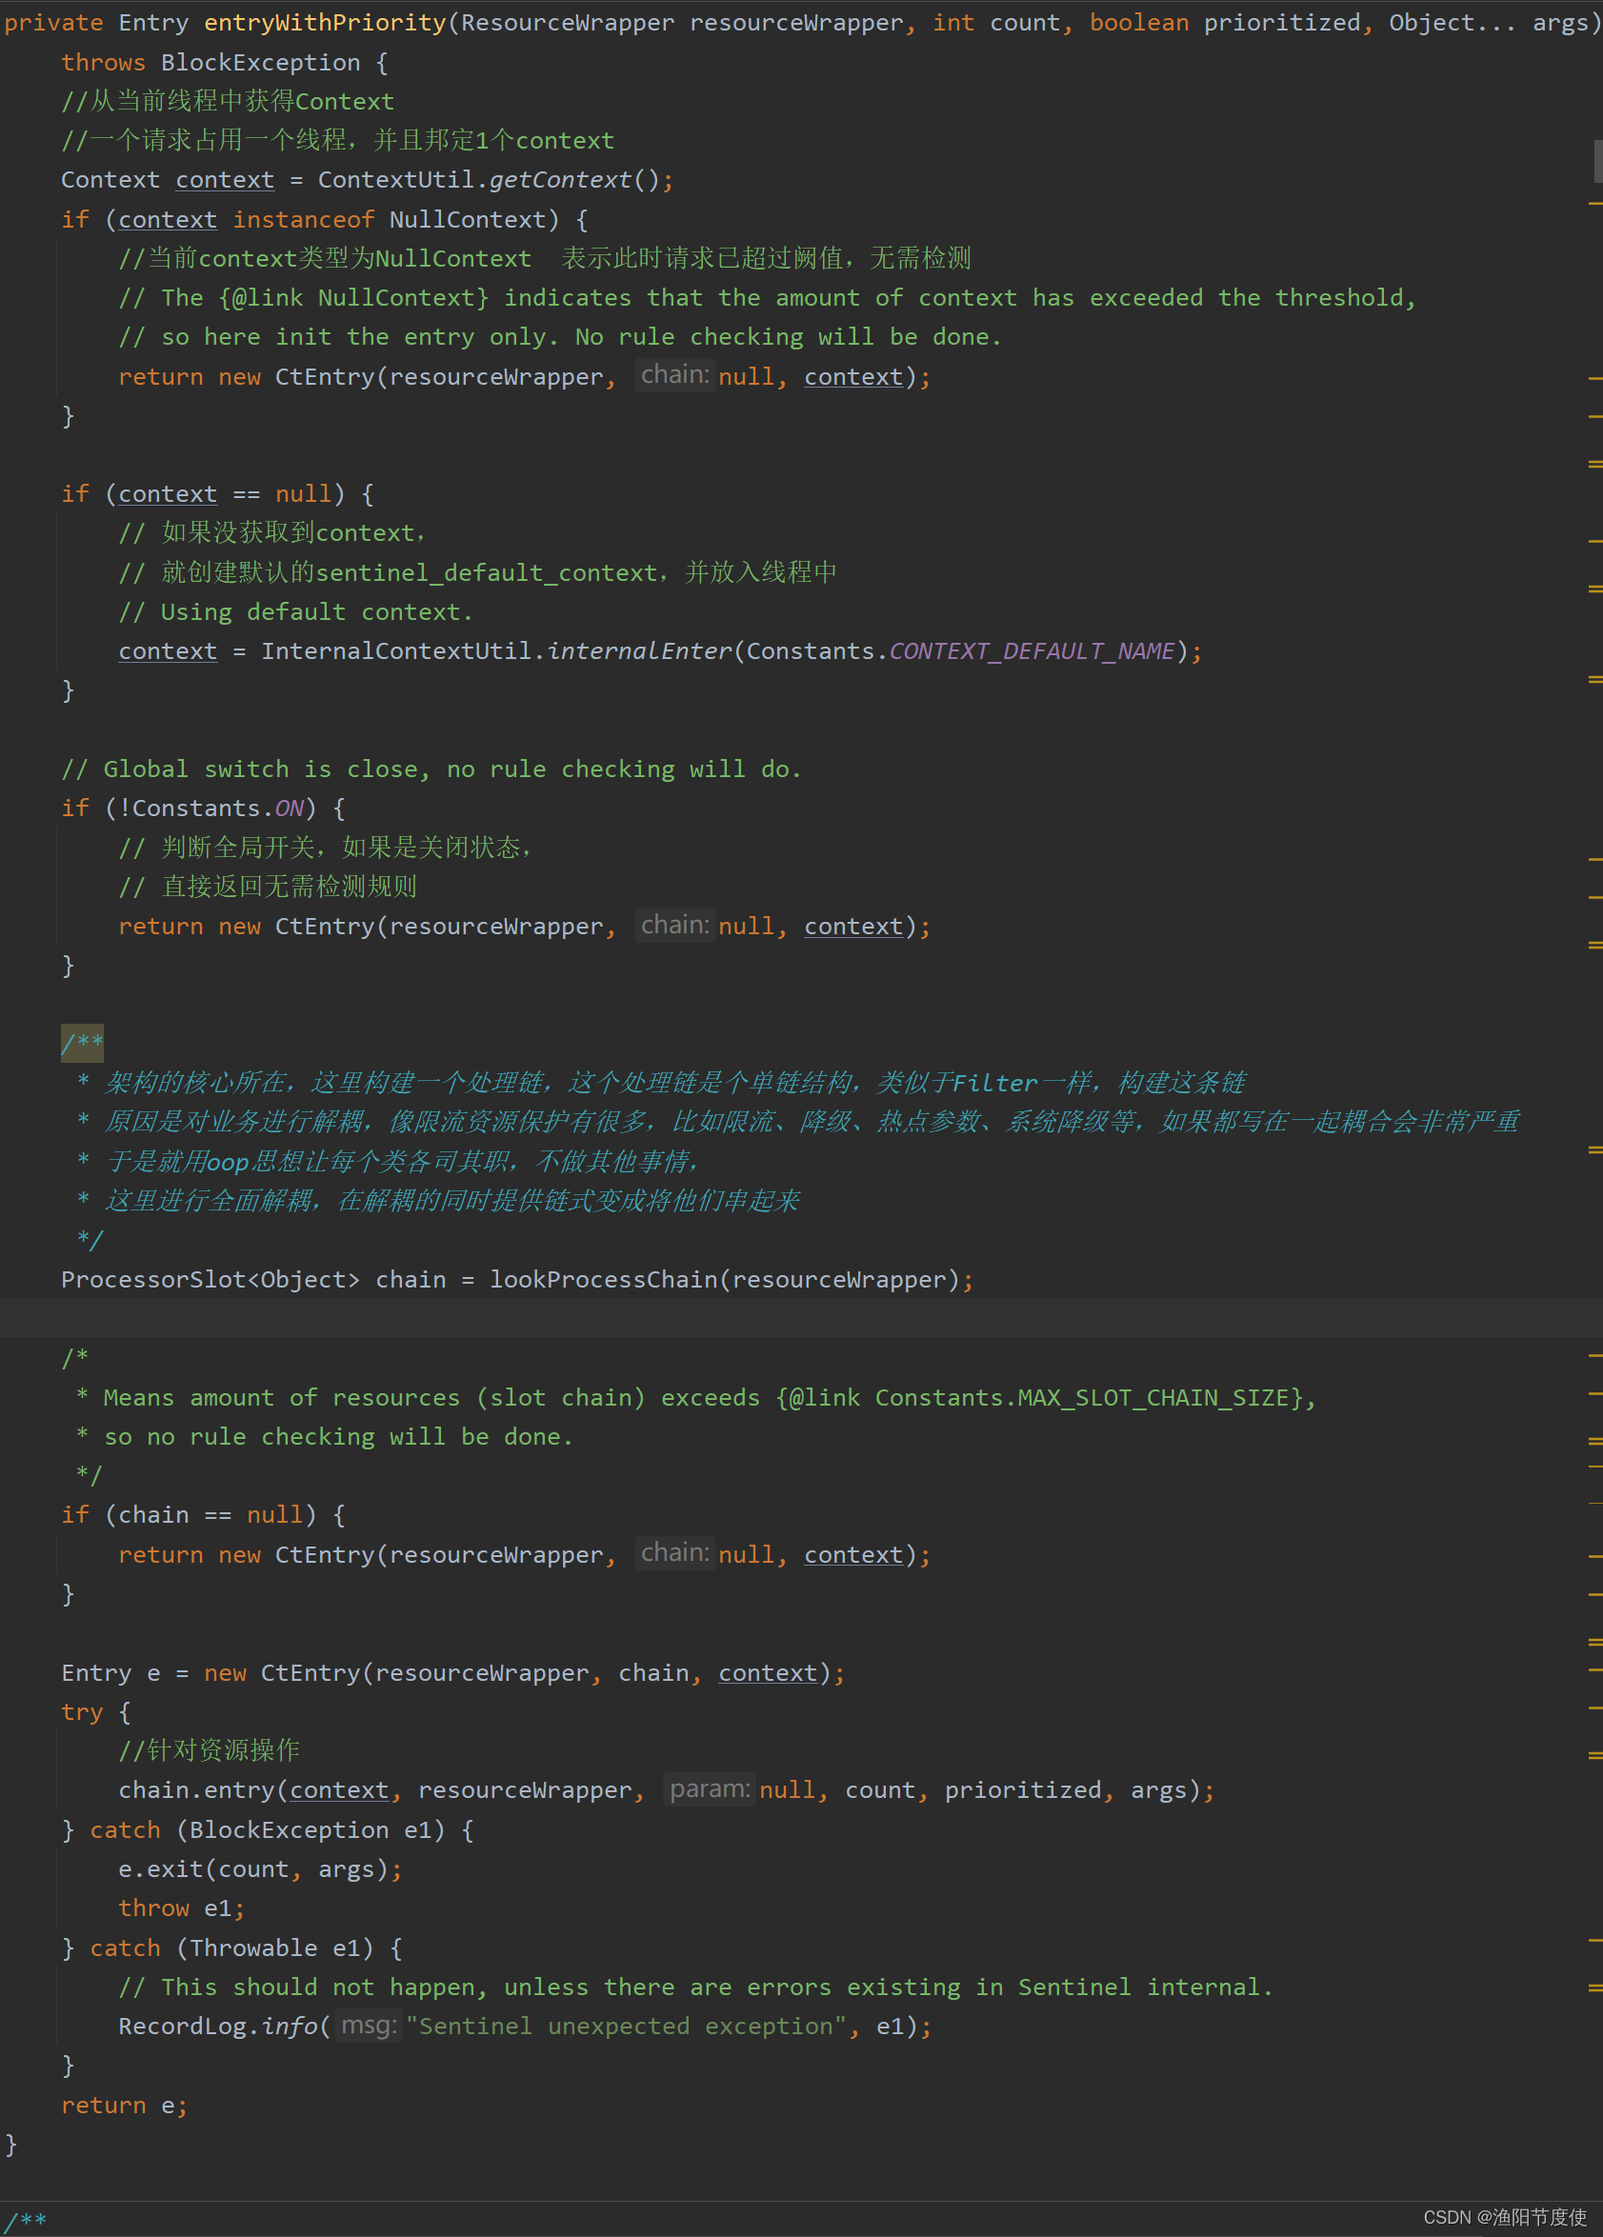
Task: Click the CSDN @渔阳节度使 watermark text
Action: [1504, 2216]
